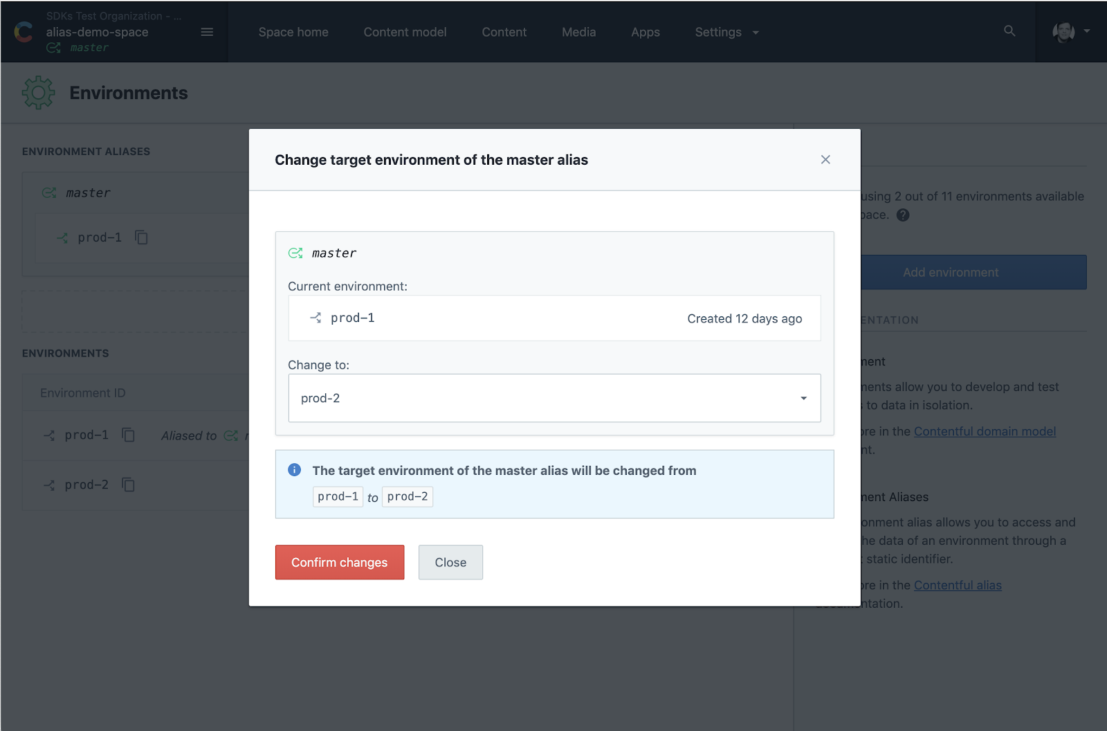Confirm changes to master alias

click(x=340, y=562)
